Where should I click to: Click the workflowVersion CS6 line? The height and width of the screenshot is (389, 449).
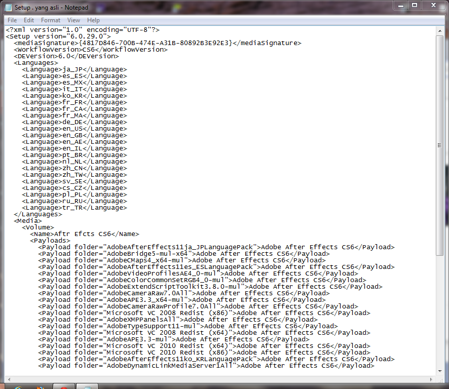coord(91,50)
